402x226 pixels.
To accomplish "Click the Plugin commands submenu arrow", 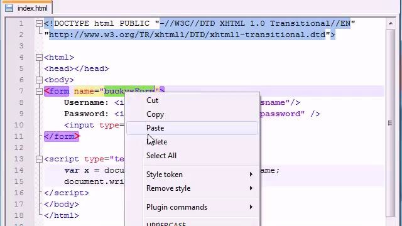I will pyautogui.click(x=251, y=207).
